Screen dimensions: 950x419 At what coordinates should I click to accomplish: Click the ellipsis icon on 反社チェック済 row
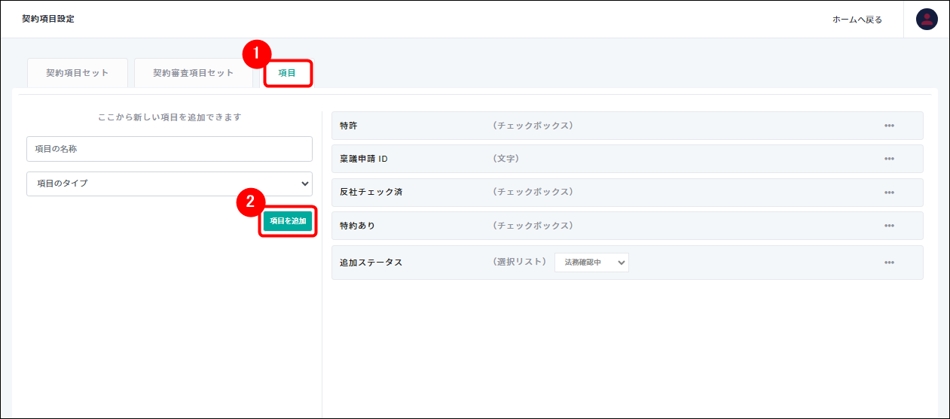[x=889, y=193]
